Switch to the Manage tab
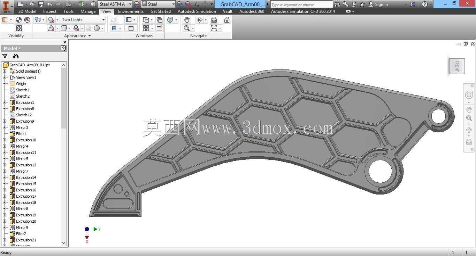The width and height of the screenshot is (476, 256). (88, 11)
